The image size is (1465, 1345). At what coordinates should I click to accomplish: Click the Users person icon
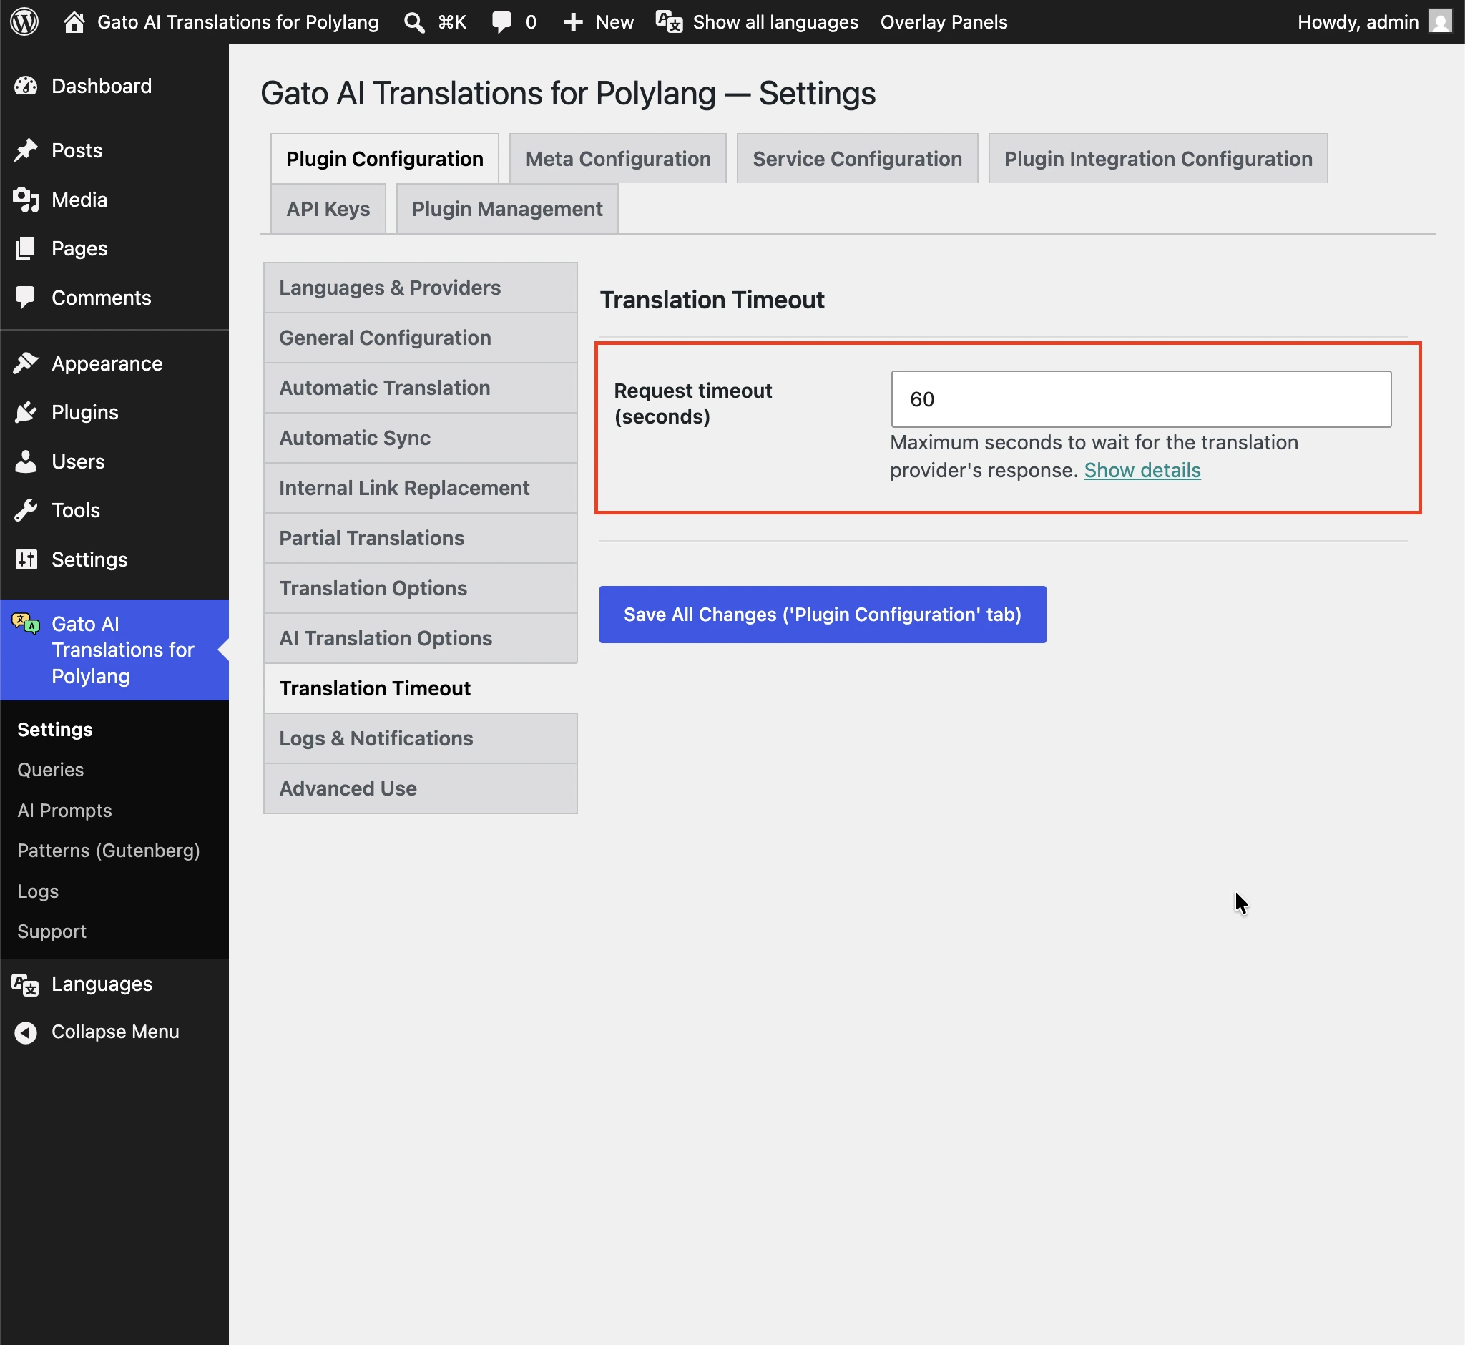tap(26, 461)
